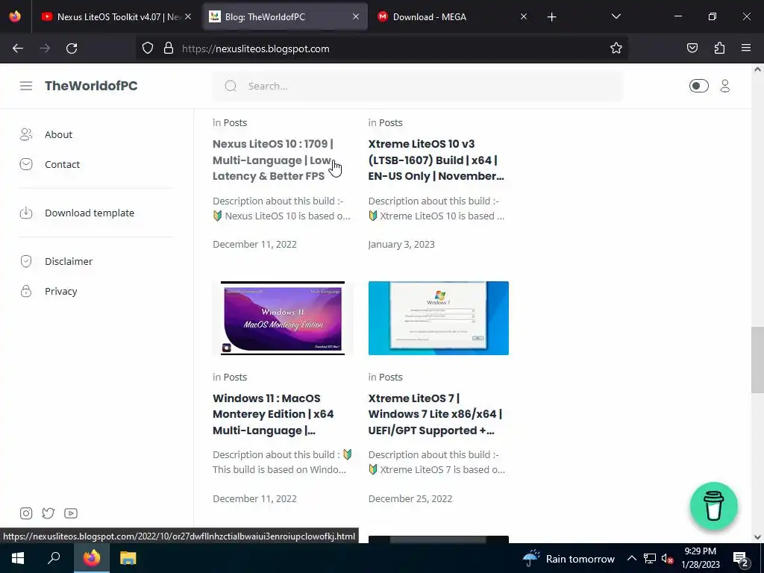
Task: Close the Download - MEGA tab
Action: click(523, 16)
